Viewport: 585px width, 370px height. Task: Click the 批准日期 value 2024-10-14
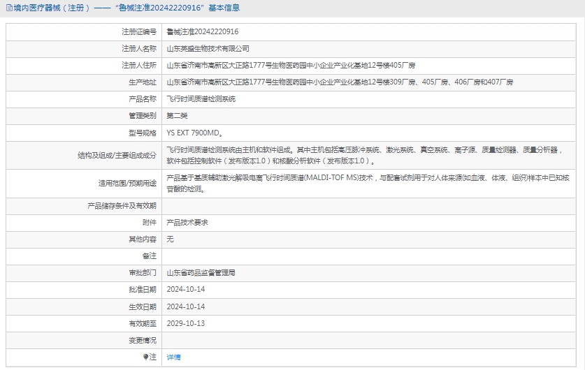tap(185, 290)
